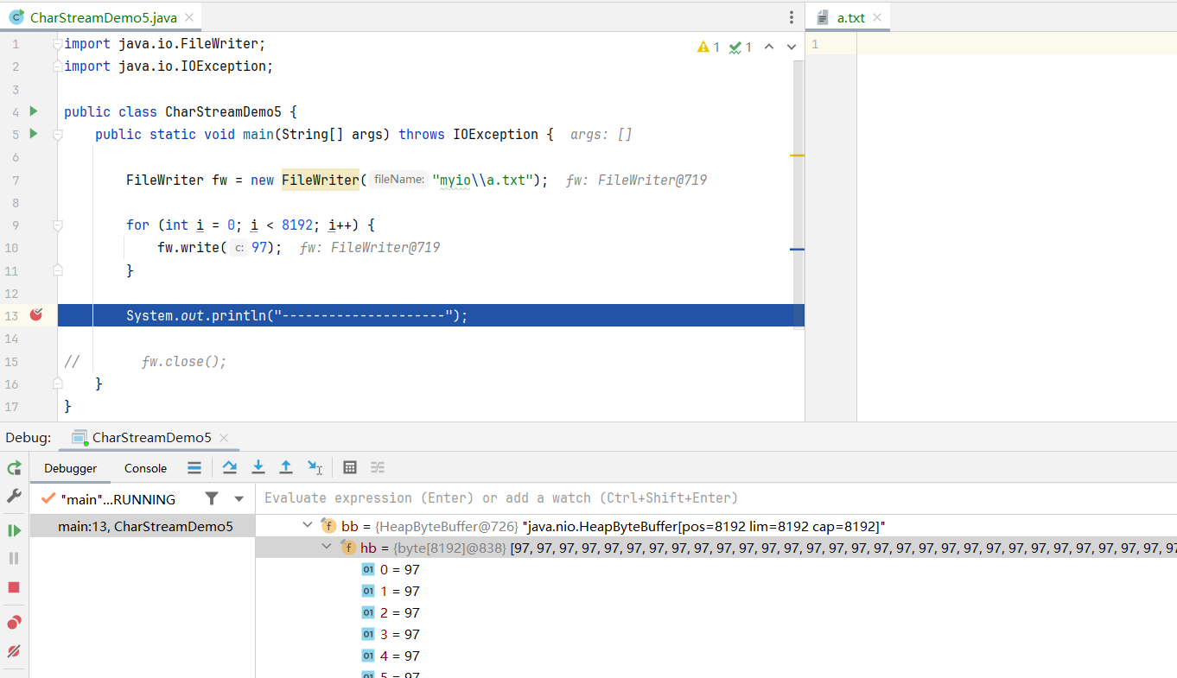Screen dimensions: 1177x678
Task: Collapse the hb byte array node
Action: pos(327,547)
